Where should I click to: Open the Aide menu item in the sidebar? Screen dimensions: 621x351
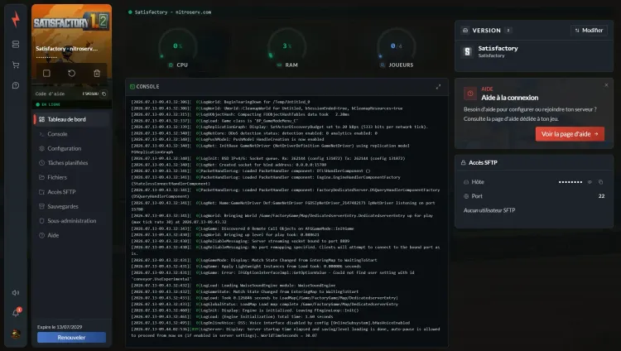coord(71,235)
